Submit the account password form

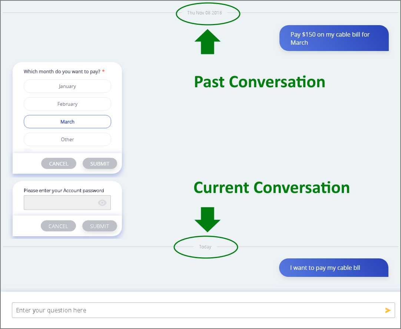99,226
